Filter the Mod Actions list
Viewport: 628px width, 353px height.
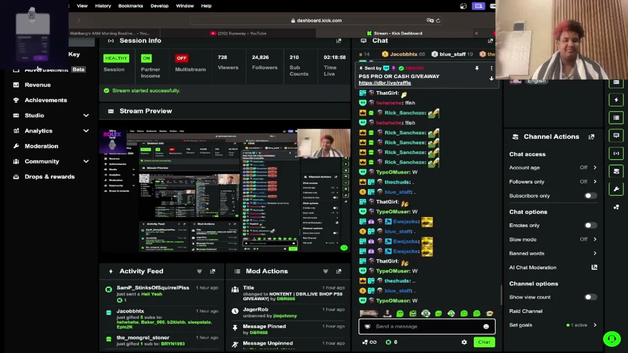coord(325,271)
